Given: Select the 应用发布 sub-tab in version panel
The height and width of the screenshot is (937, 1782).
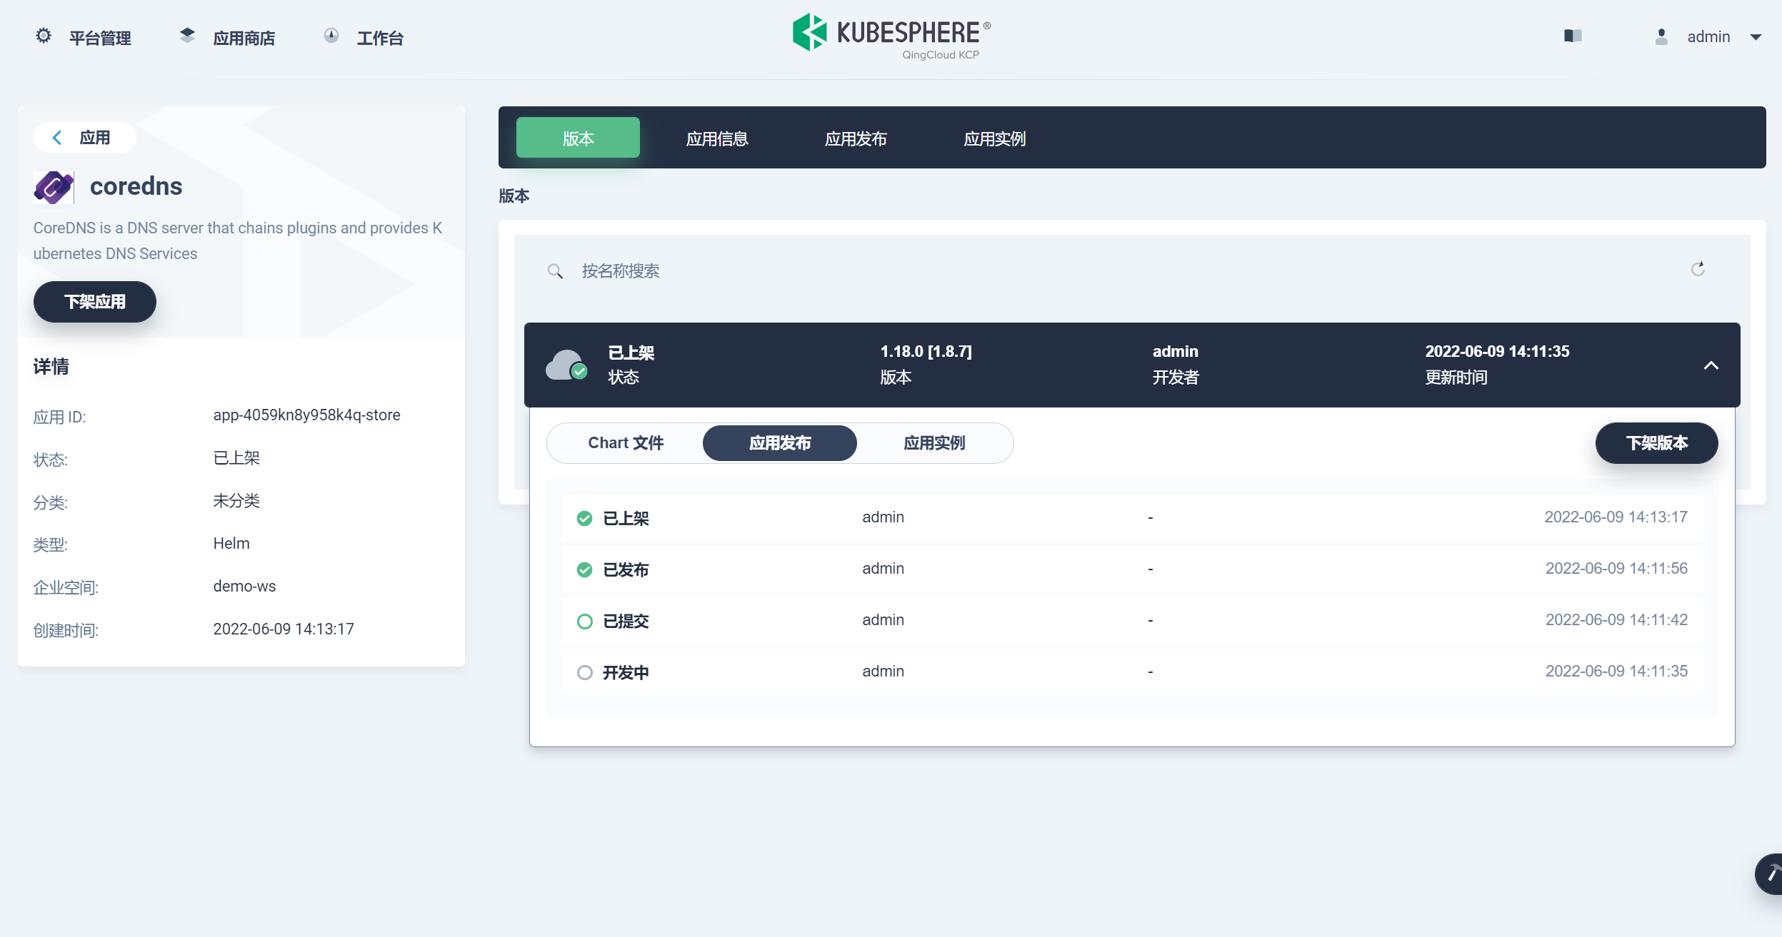Looking at the screenshot, I should 780,443.
